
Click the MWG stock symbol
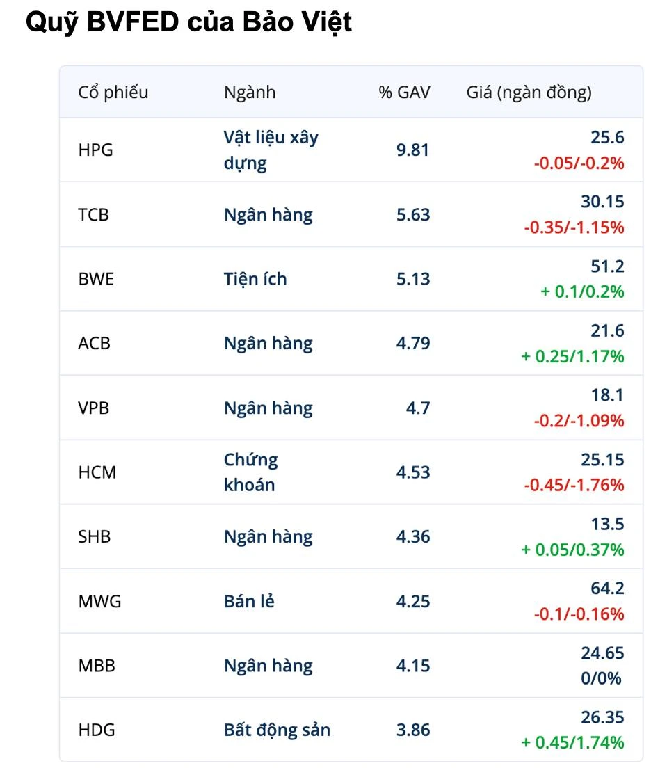99,601
